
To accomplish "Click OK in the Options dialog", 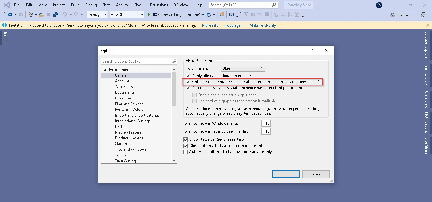I will pos(286,174).
